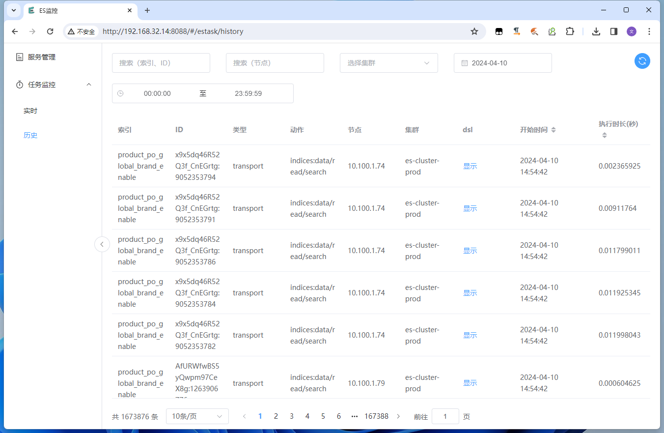Go to page 4
664x433 pixels.
307,416
